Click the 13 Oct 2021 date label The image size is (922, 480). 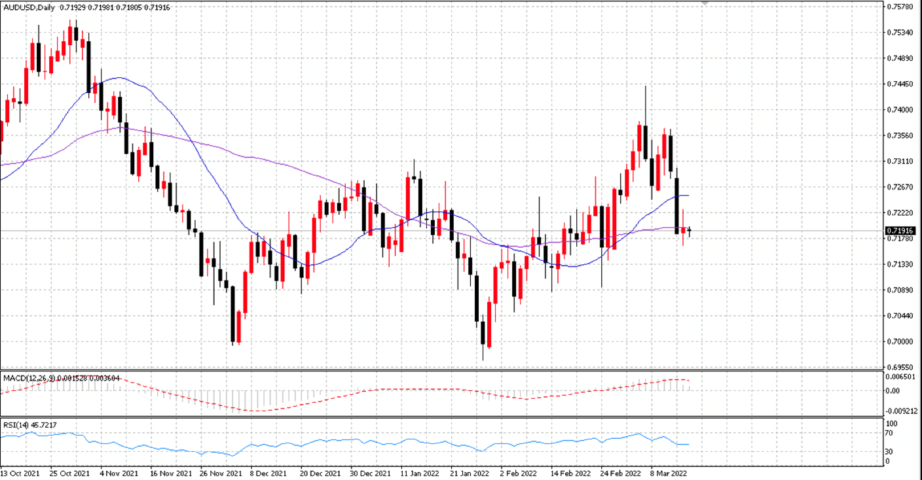click(18, 472)
